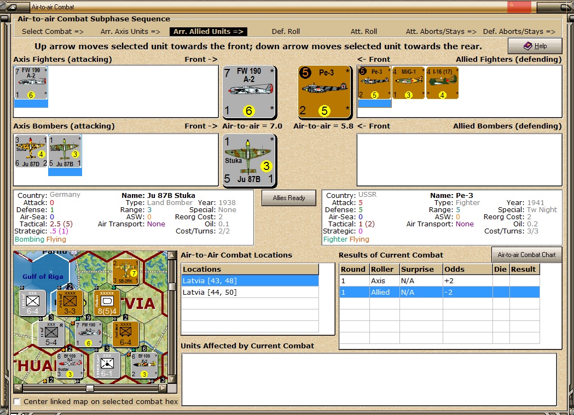574x415 pixels.
Task: Select the FW 190 A-2 unit in Axis Fighters list
Action: click(x=31, y=83)
